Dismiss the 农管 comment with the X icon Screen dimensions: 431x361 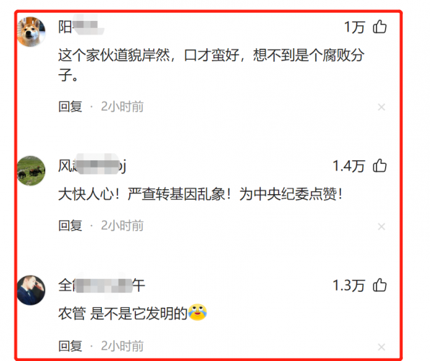[381, 347]
